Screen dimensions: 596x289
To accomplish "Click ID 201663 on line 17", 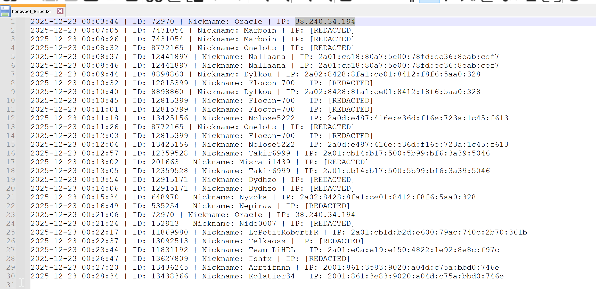I will pyautogui.click(x=165, y=162).
